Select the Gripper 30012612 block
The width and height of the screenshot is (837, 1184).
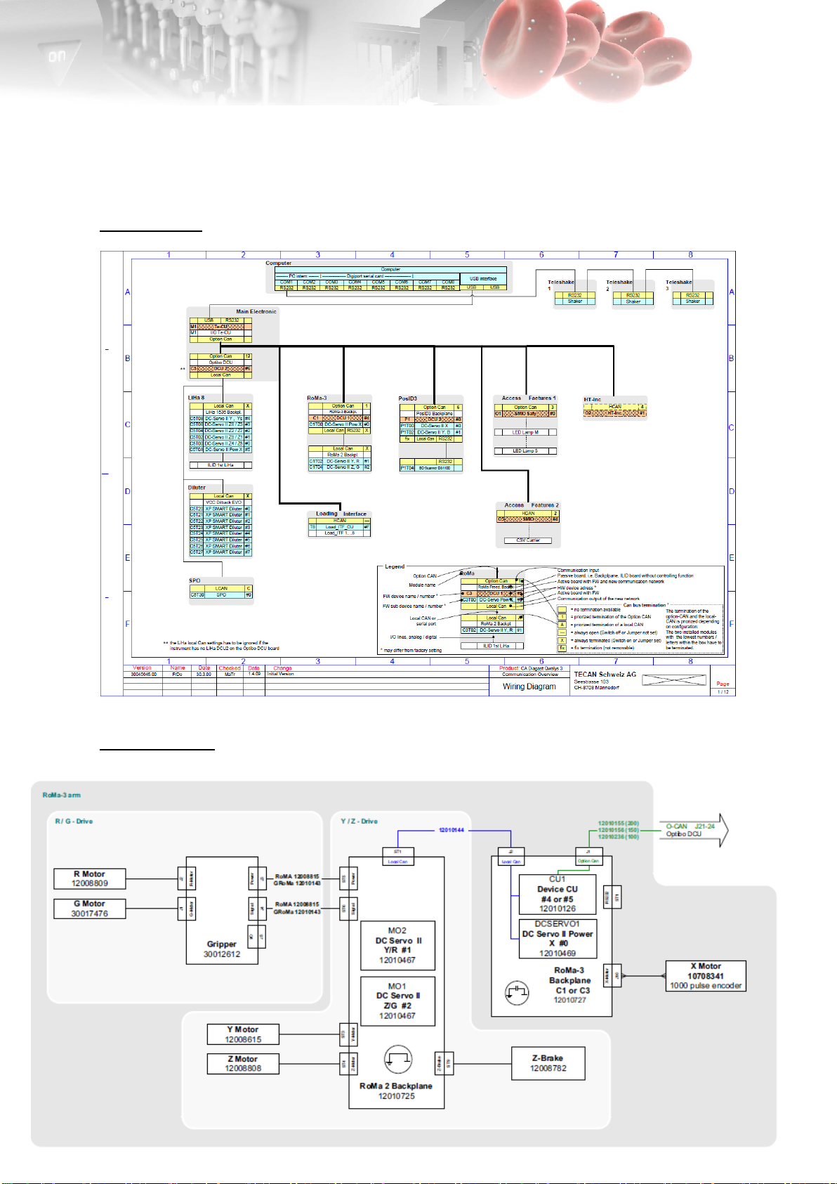(x=222, y=911)
